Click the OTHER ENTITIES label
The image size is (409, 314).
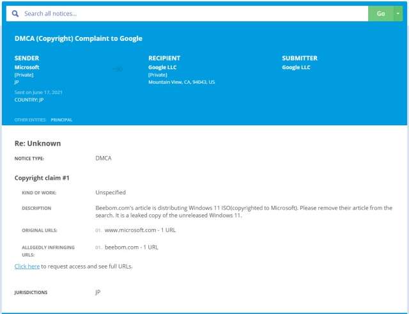click(x=30, y=120)
